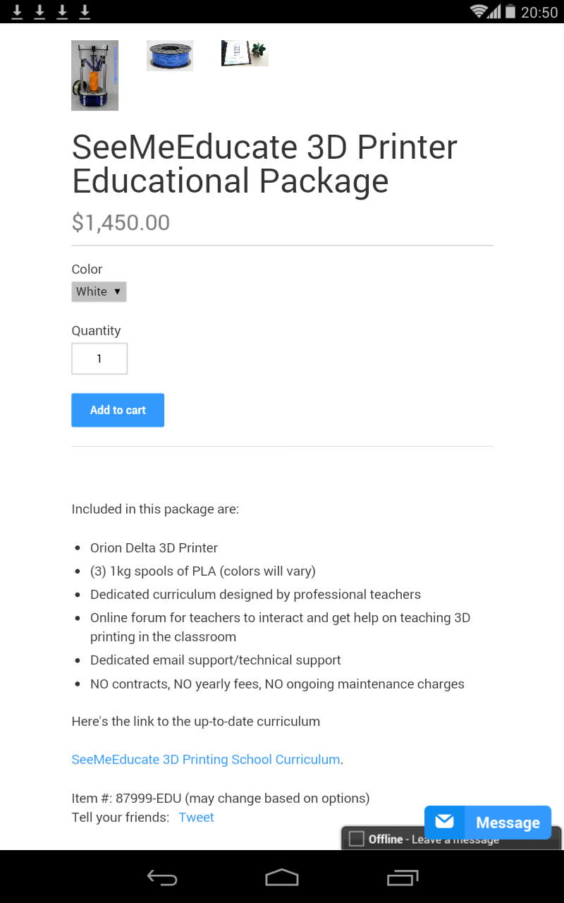The width and height of the screenshot is (564, 903).
Task: Open SeeMeEducate 3D Printing School Curriculum link
Action: click(x=206, y=760)
